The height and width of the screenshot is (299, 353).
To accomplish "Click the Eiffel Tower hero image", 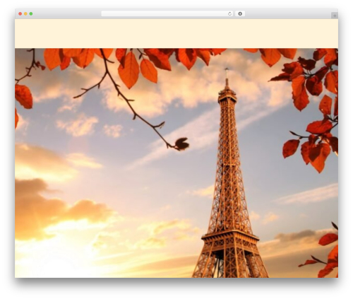I will (176, 163).
